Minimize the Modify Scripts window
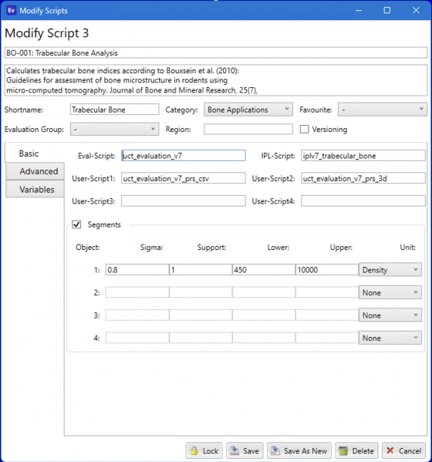This screenshot has height=462, width=432. [x=359, y=10]
